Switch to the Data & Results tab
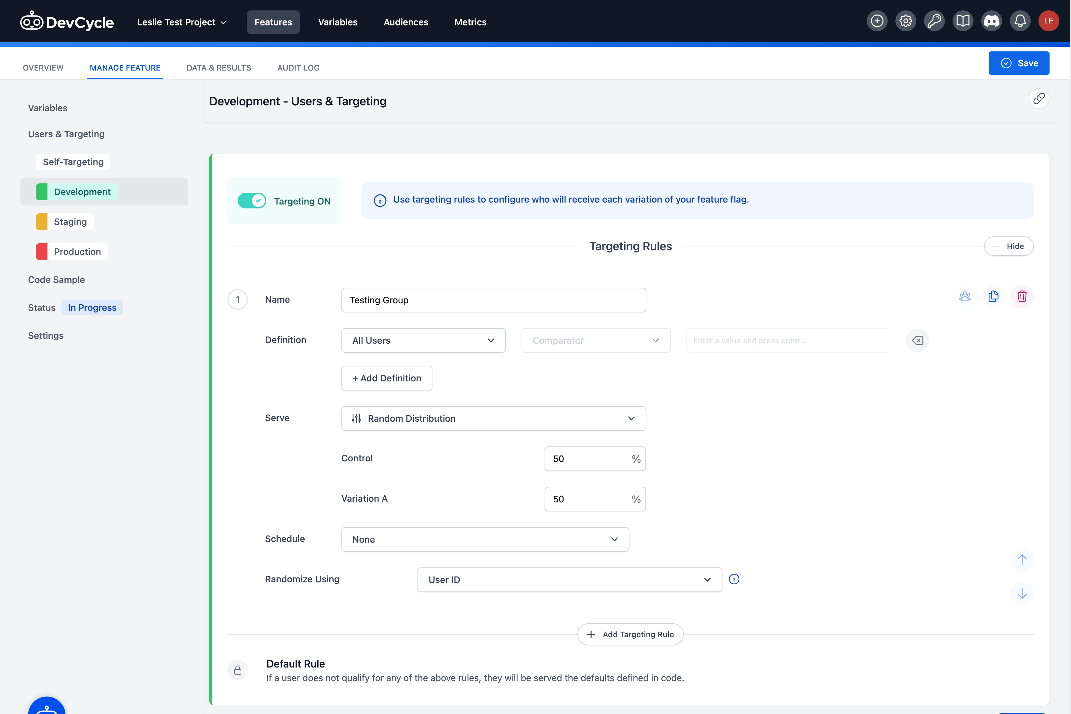 pos(218,68)
